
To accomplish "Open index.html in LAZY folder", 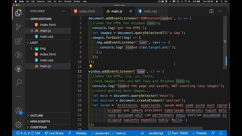I will coord(48,54).
